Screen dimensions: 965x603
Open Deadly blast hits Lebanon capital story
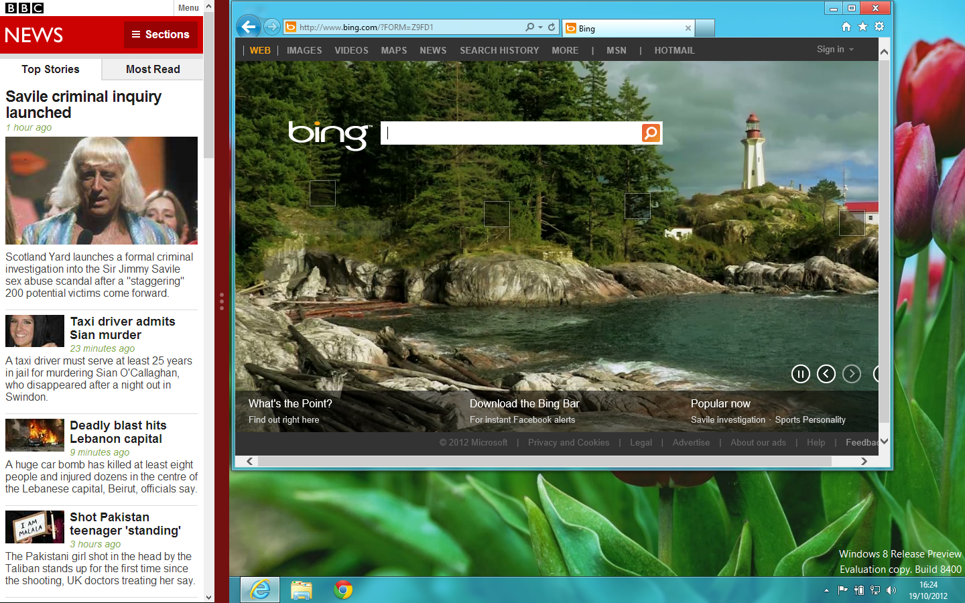[x=118, y=432]
